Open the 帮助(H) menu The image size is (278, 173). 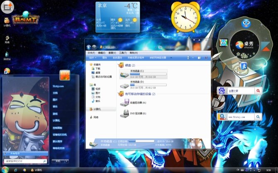point(134,53)
